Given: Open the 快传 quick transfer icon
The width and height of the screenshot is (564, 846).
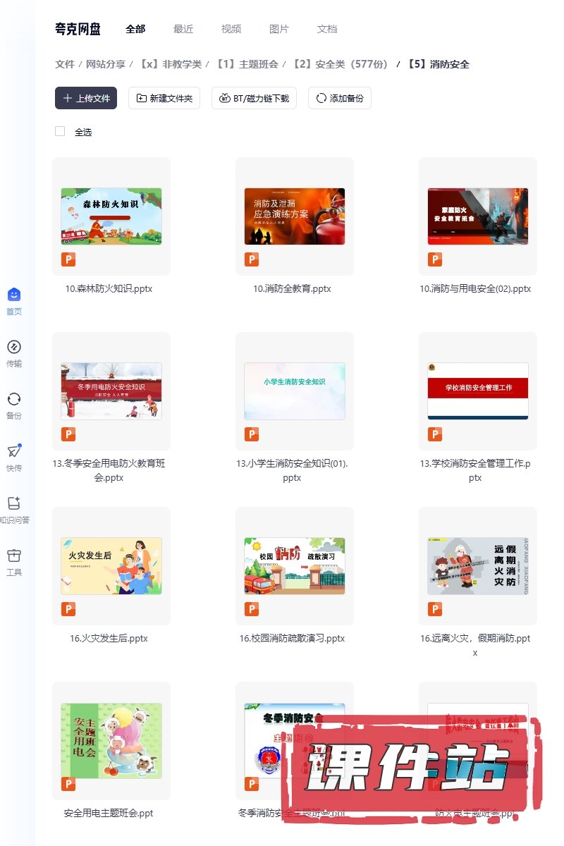Looking at the screenshot, I should pyautogui.click(x=14, y=452).
